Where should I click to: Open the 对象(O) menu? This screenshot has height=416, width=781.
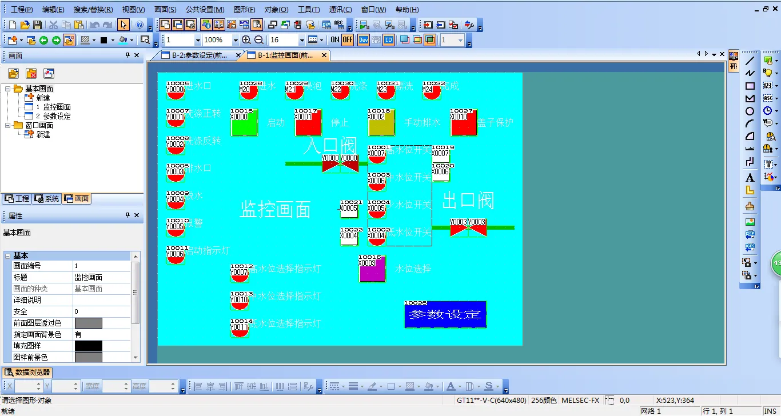276,10
